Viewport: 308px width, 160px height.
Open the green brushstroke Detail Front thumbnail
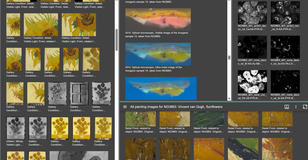coord(140,119)
